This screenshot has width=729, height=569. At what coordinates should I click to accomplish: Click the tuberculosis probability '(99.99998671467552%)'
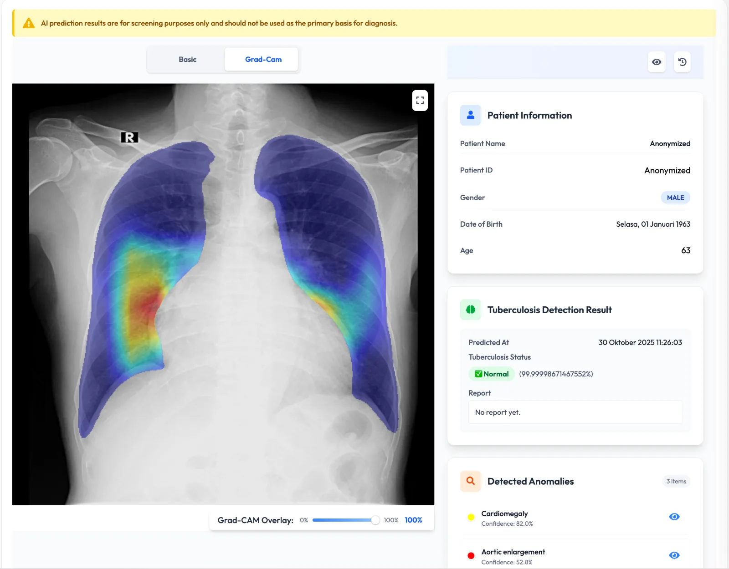(556, 374)
